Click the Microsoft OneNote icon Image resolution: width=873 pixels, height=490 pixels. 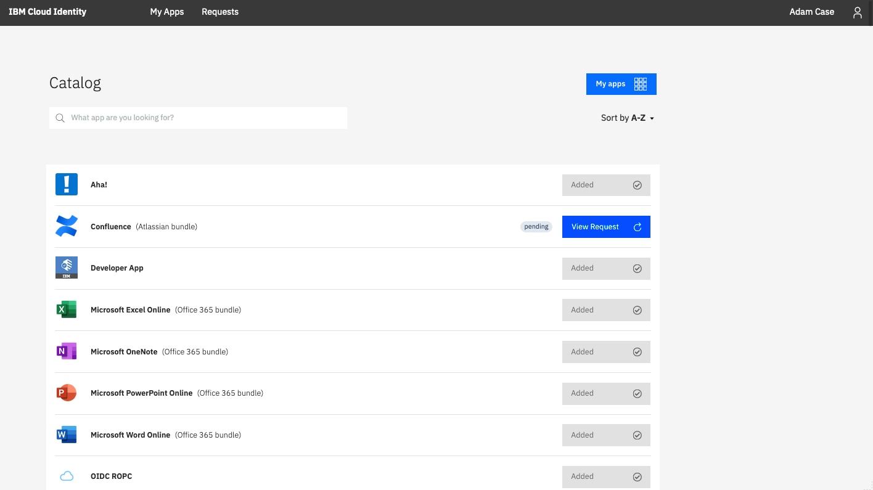(x=67, y=351)
